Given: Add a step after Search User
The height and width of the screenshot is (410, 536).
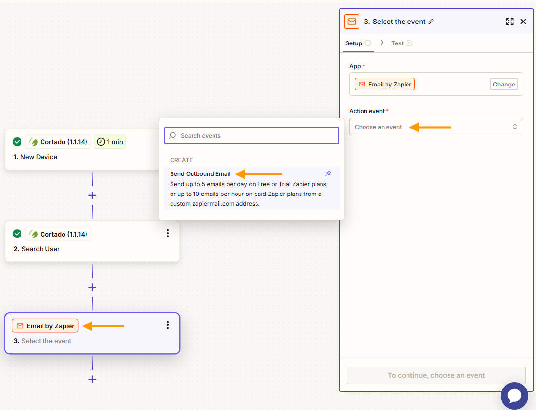Looking at the screenshot, I should point(92,287).
